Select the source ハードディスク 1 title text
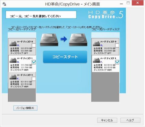The height and width of the screenshot is (127, 145). click(x=25, y=58)
